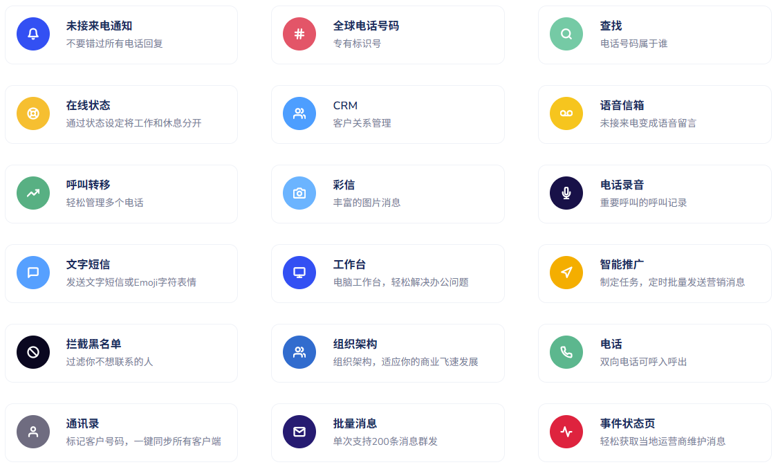Image resolution: width=778 pixels, height=467 pixels.
Task: Click the pulse icon for 事件状态页
Action: point(566,432)
